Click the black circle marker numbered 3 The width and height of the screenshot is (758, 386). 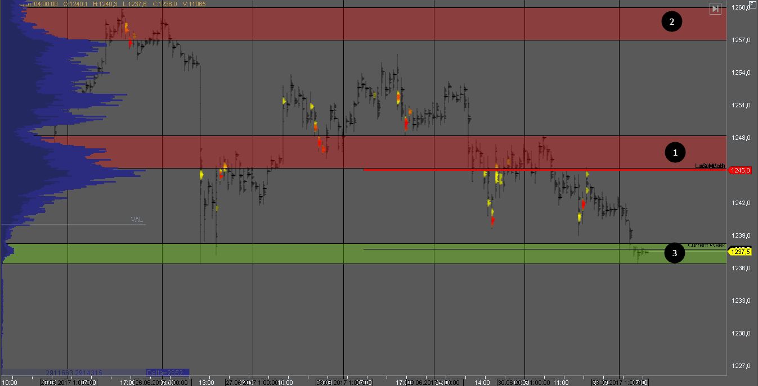pyautogui.click(x=674, y=253)
